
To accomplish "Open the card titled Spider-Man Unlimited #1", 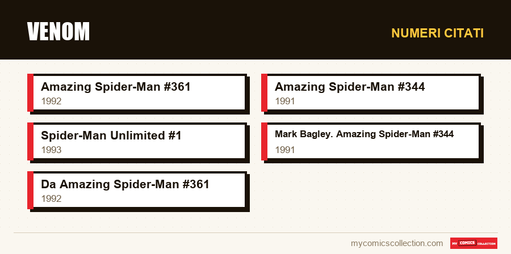I will point(137,142).
